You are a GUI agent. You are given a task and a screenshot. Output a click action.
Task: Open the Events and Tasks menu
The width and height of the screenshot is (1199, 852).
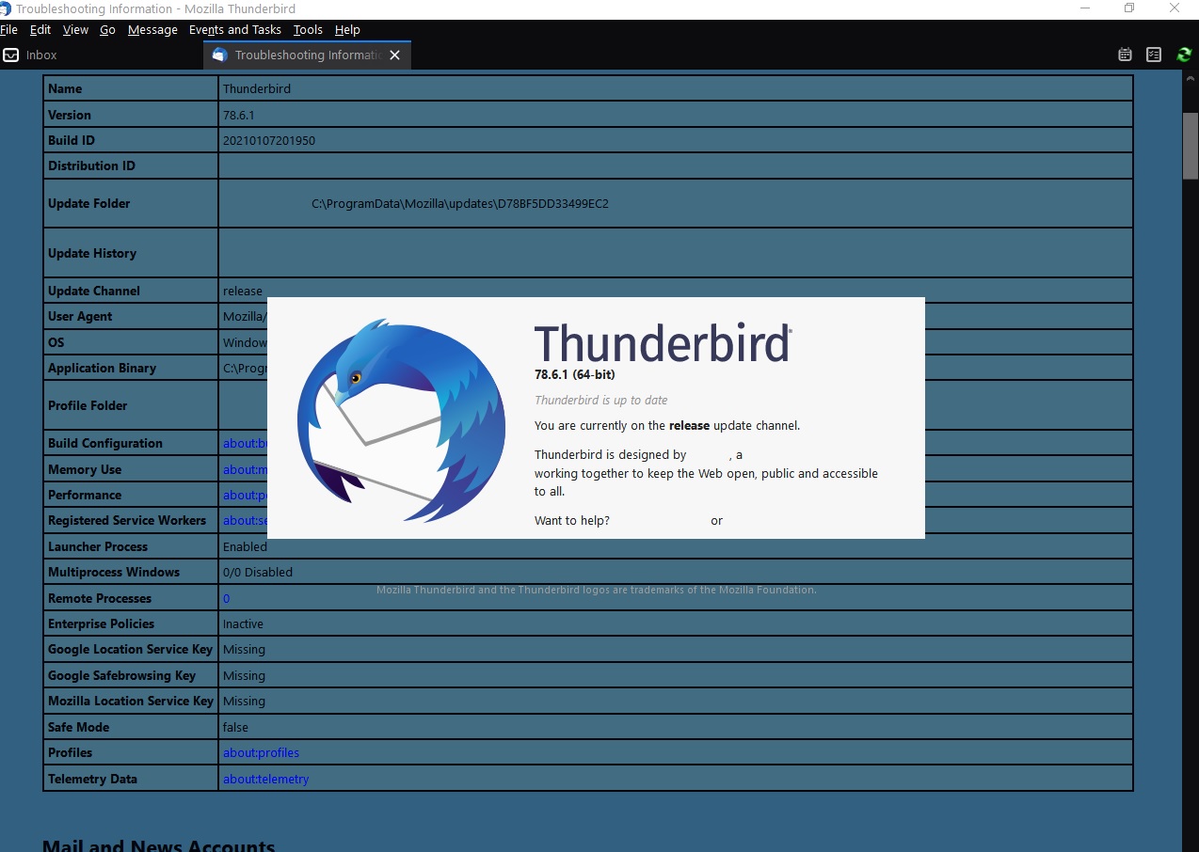[235, 30]
